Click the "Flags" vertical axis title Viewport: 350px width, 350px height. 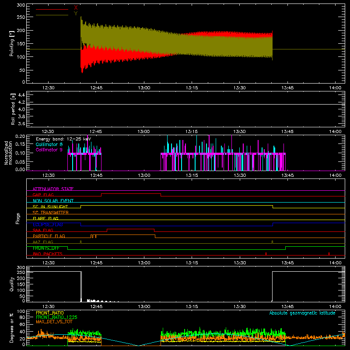coord(18,218)
